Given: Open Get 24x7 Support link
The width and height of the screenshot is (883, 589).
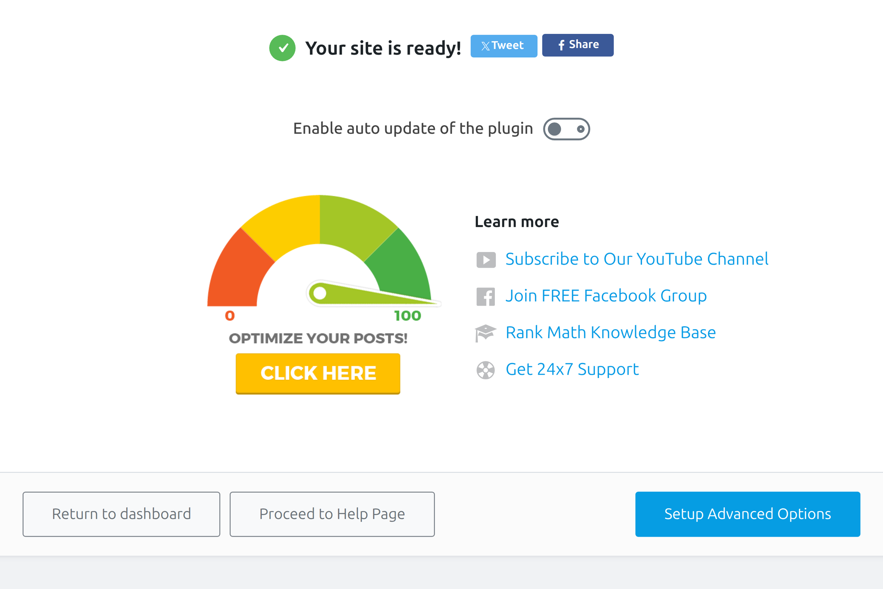Looking at the screenshot, I should coord(572,370).
